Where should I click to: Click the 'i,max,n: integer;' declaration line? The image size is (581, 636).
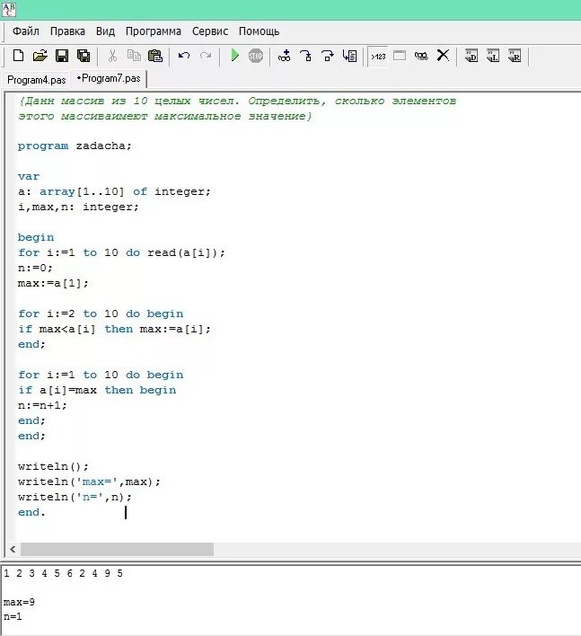tap(78, 207)
